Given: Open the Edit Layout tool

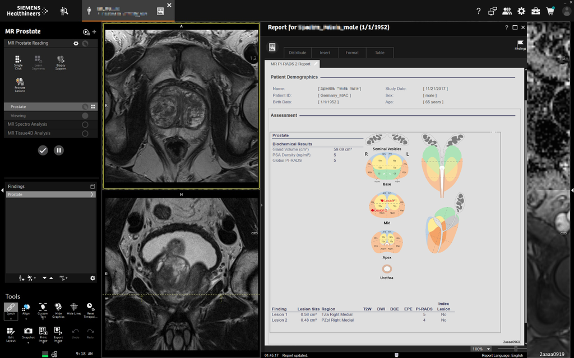Looking at the screenshot, I should click(x=11, y=333).
